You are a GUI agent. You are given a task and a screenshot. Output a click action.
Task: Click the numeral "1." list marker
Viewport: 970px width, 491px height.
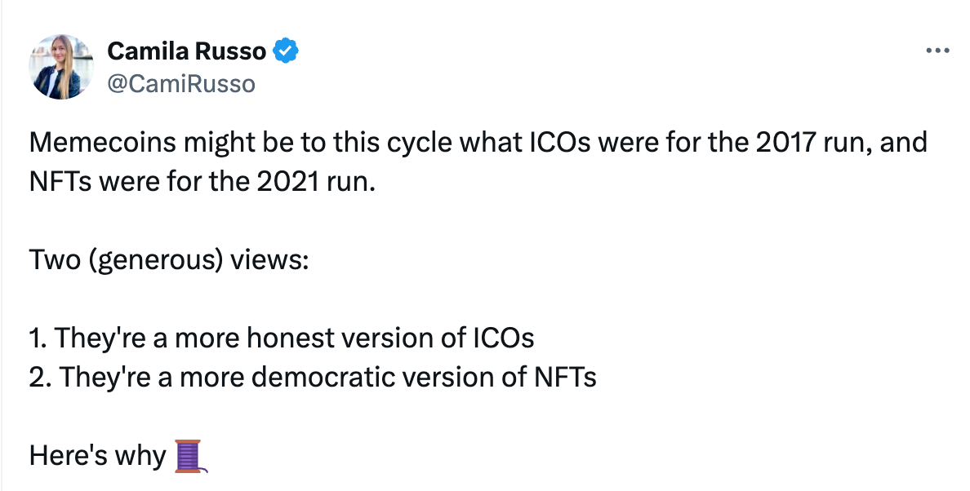coord(38,338)
